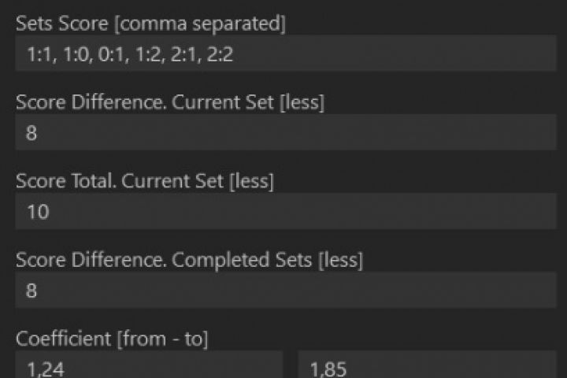Click the 'Coefficient [from - to]' label
Screen dimensions: 567x378
coord(112,339)
